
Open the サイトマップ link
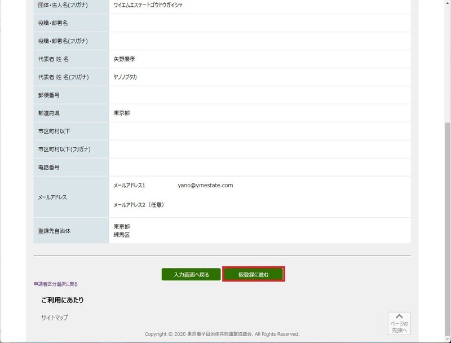55,318
